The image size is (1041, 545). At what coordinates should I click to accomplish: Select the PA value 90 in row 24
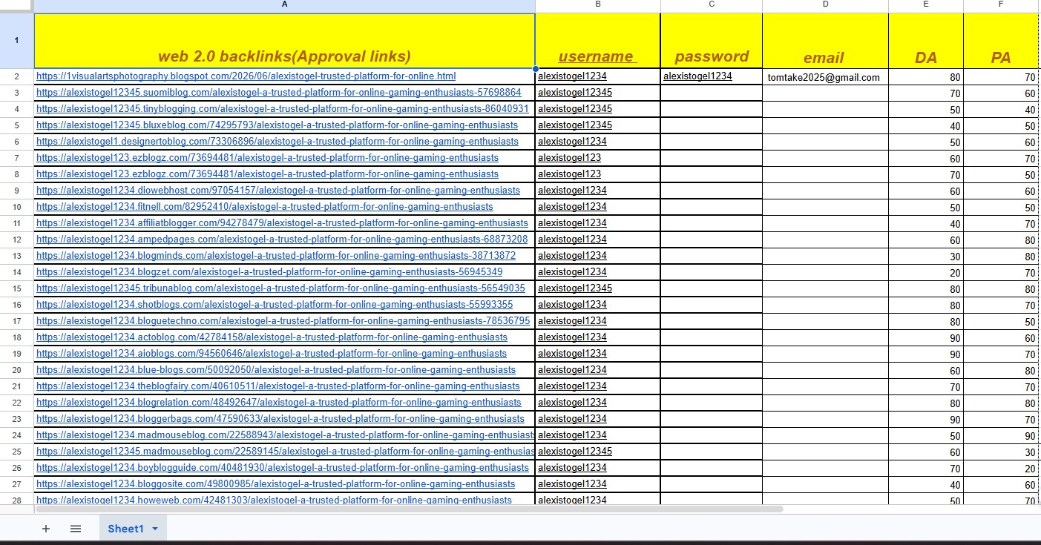pyautogui.click(x=1001, y=435)
